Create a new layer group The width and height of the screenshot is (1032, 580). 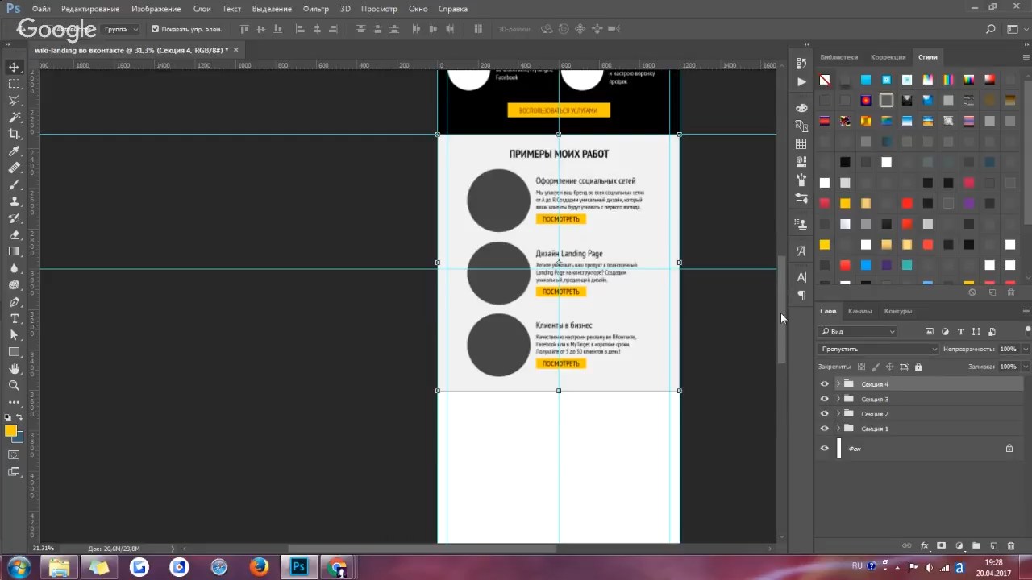(976, 546)
